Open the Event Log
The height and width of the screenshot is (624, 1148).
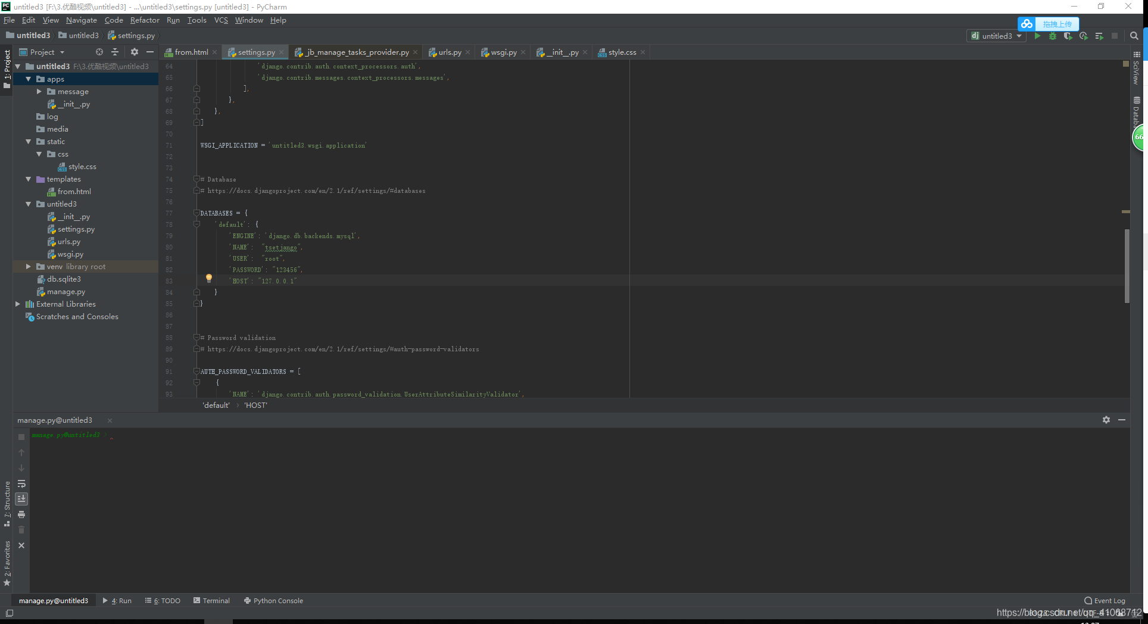(x=1105, y=601)
